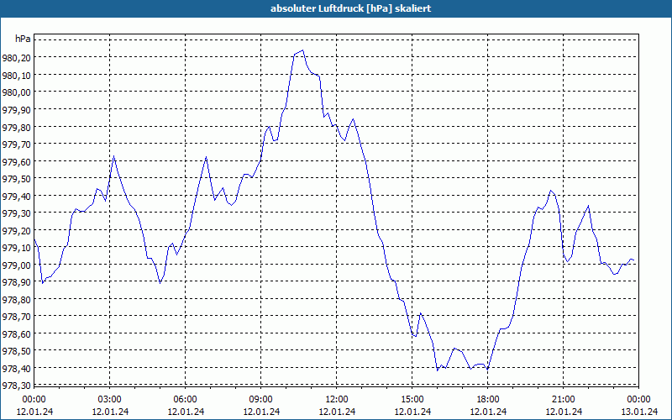
Task: Click the curve peak shortly before 21:00
Action: point(551,191)
